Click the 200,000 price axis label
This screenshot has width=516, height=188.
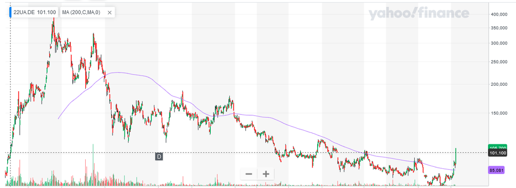pos(499,84)
